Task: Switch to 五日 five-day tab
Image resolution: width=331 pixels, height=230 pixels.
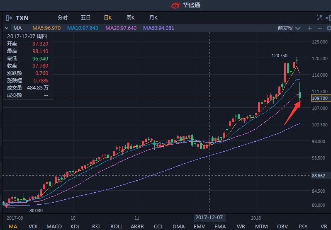Action: click(85, 18)
